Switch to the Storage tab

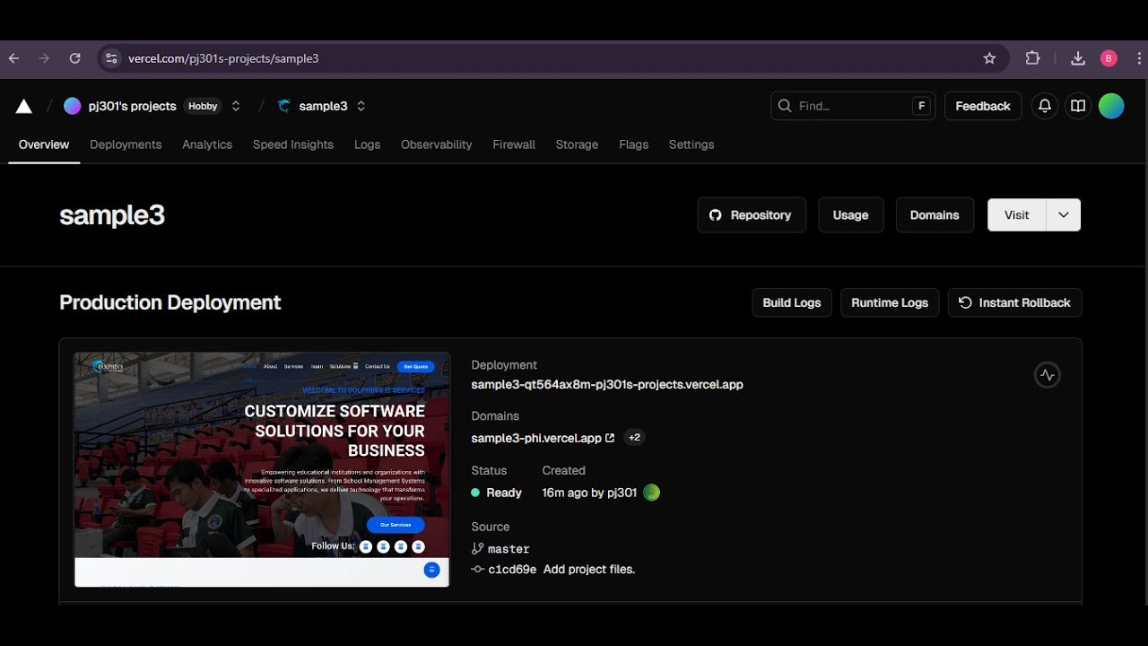pos(577,144)
